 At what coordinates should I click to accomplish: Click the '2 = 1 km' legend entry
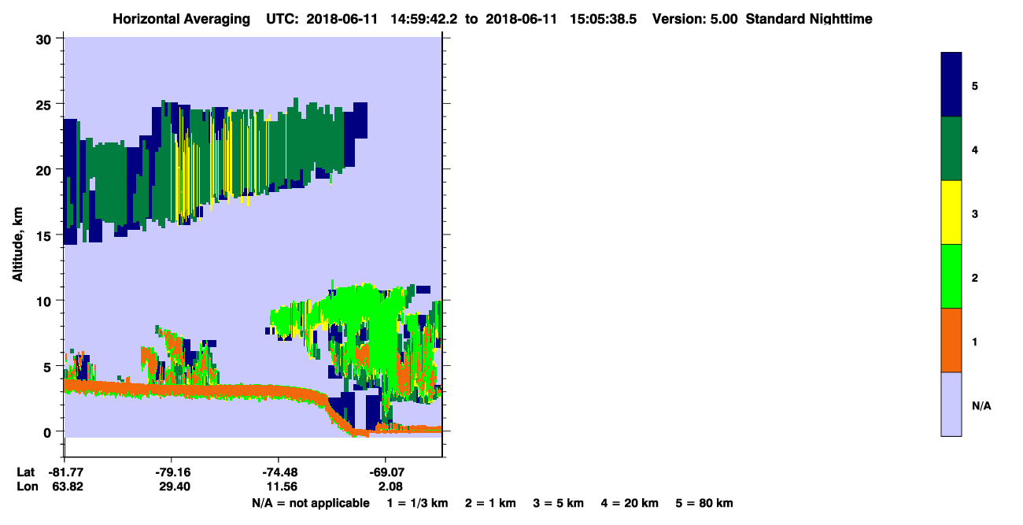tap(490, 503)
